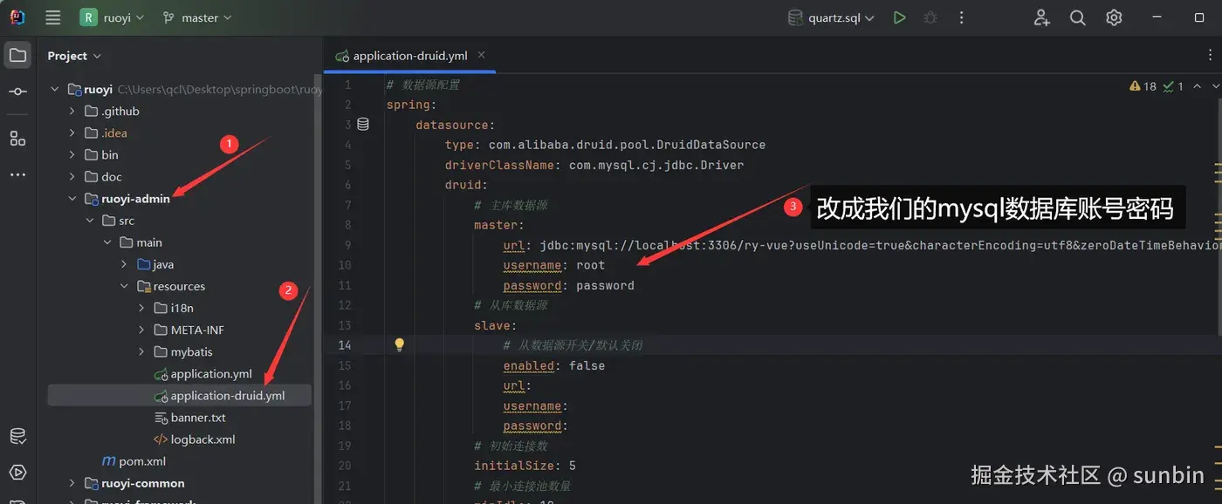Open IDE settings gear
Image resolution: width=1222 pixels, height=504 pixels.
click(1114, 17)
